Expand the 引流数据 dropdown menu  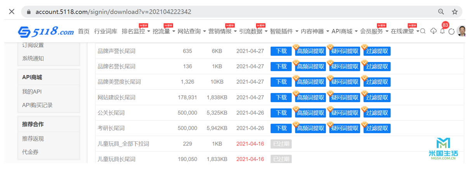click(253, 31)
